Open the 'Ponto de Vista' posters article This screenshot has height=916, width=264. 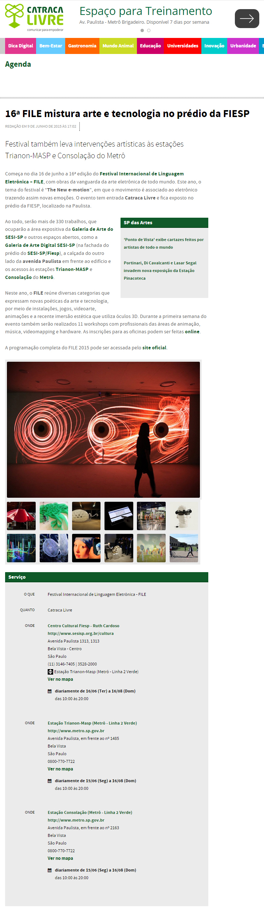164,244
